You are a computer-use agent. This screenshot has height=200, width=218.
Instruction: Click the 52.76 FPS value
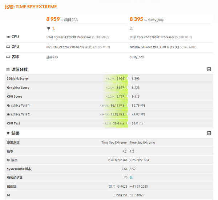(139, 105)
